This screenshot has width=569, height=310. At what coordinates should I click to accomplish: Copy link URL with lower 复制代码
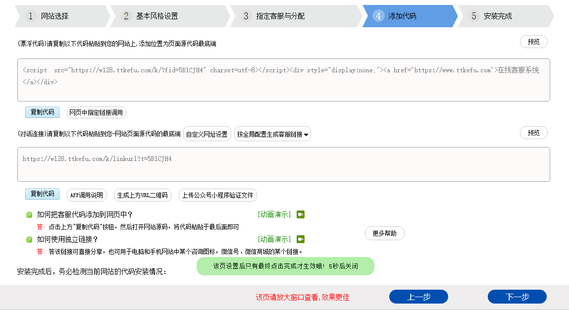point(42,194)
